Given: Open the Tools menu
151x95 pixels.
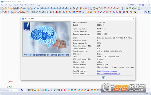Looking at the screenshot, I should (27, 5).
